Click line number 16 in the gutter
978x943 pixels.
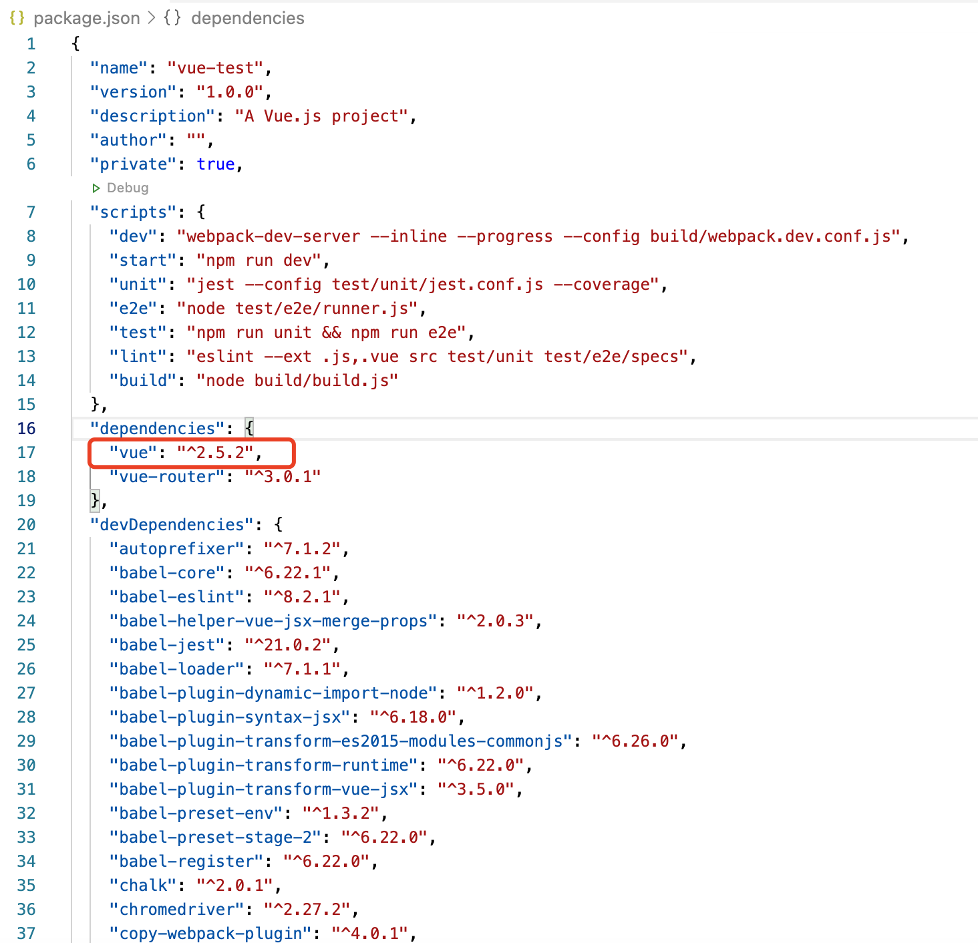click(x=27, y=429)
